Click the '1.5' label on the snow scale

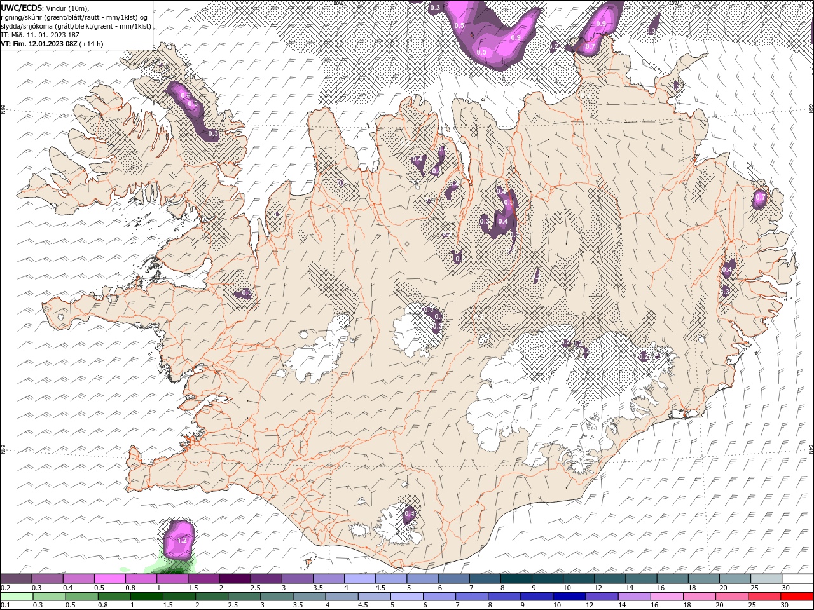pyautogui.click(x=193, y=588)
